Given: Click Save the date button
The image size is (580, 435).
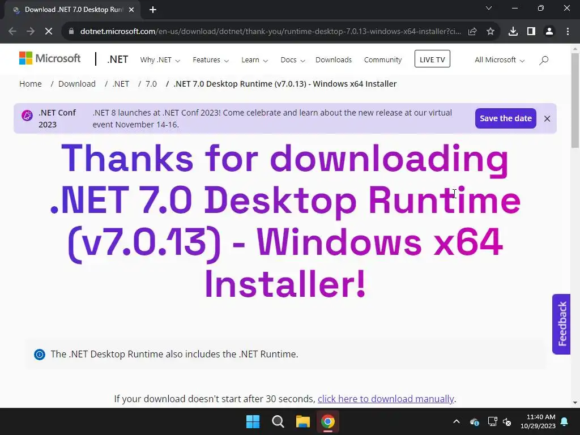Looking at the screenshot, I should click(x=506, y=118).
